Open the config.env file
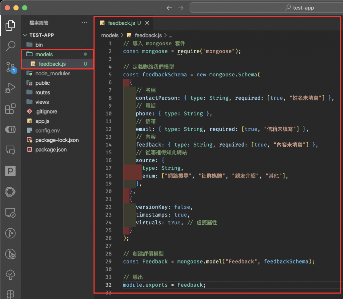Image resolution: width=343 pixels, height=299 pixels. (48, 131)
